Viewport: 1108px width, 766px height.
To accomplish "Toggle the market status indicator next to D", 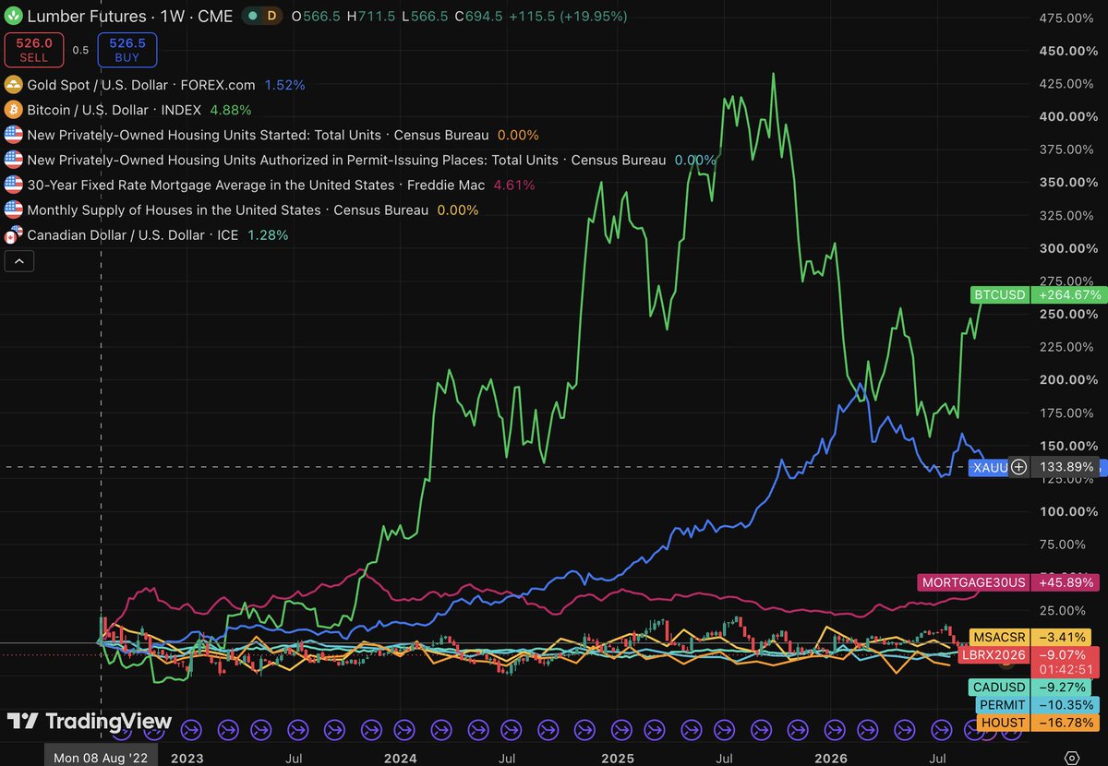I will point(250,17).
